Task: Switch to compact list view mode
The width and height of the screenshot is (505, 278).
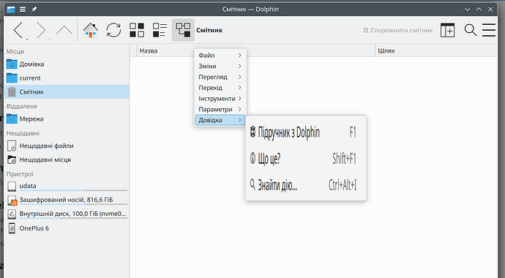Action: [160, 30]
